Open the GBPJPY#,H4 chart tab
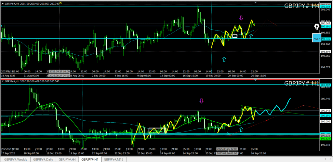This screenshot has width=333, height=162. tap(67, 159)
